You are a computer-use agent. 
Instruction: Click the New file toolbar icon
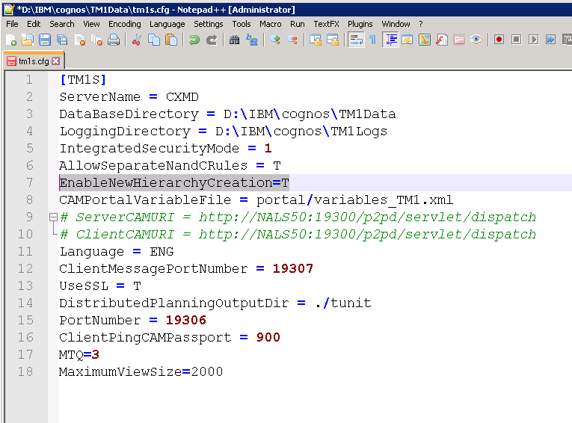[10, 40]
